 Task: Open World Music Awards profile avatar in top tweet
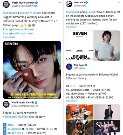pyautogui.click(x=6, y=4)
